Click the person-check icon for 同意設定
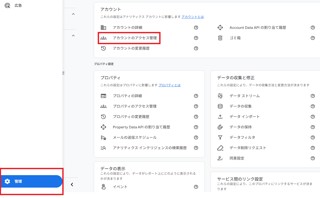 click(220, 158)
